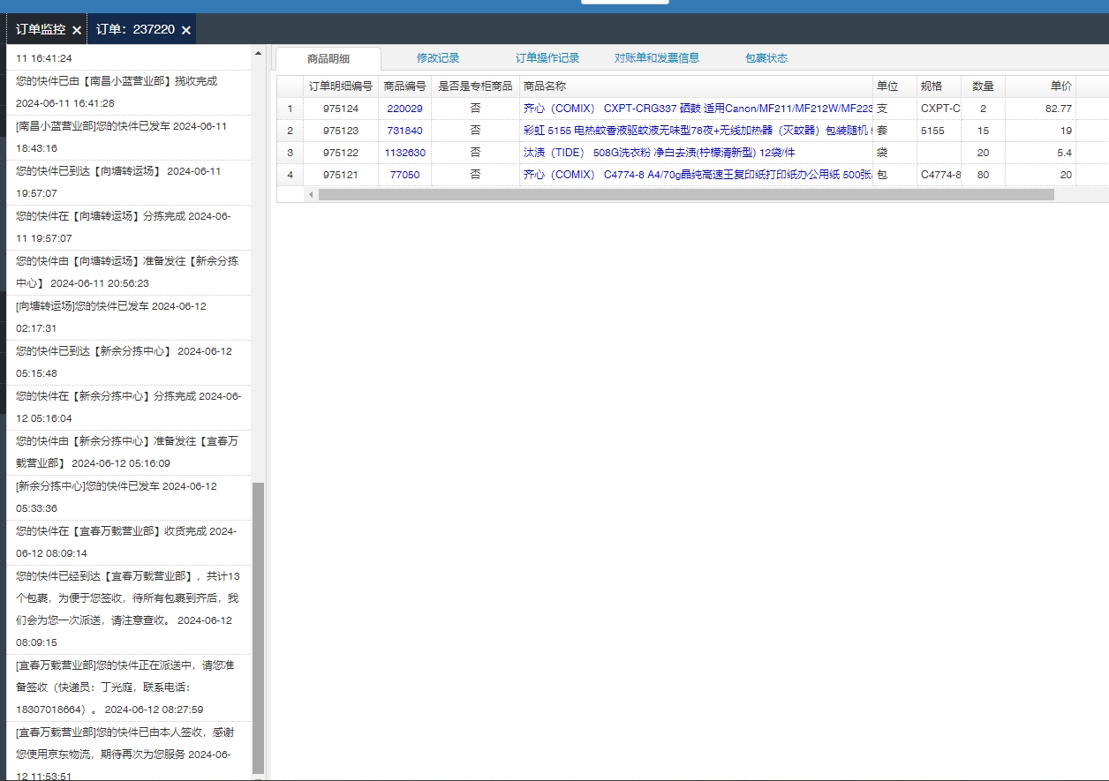Open the 包裹状态 tab
Viewport: 1109px width, 781px height.
[x=766, y=58]
